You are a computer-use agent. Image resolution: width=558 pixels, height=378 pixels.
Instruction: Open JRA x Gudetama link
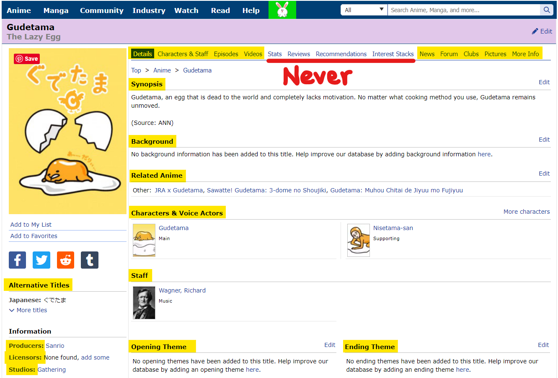click(x=179, y=190)
